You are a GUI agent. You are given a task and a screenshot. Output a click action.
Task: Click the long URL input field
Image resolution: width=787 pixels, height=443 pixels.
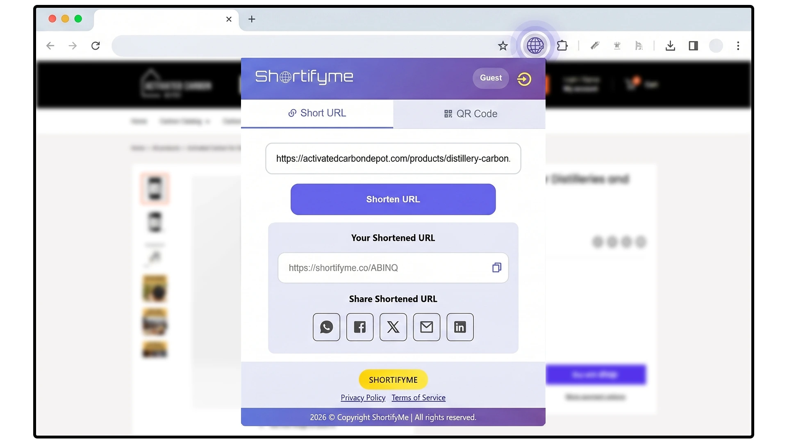coord(393,158)
